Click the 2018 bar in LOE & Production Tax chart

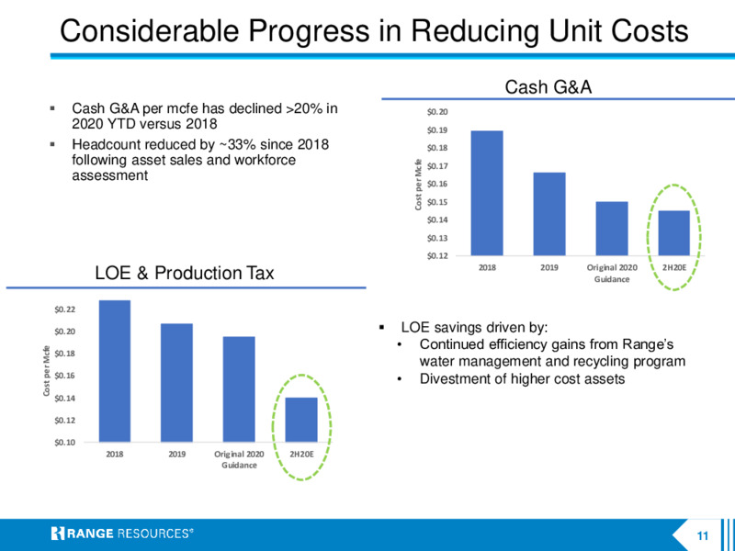pos(115,371)
